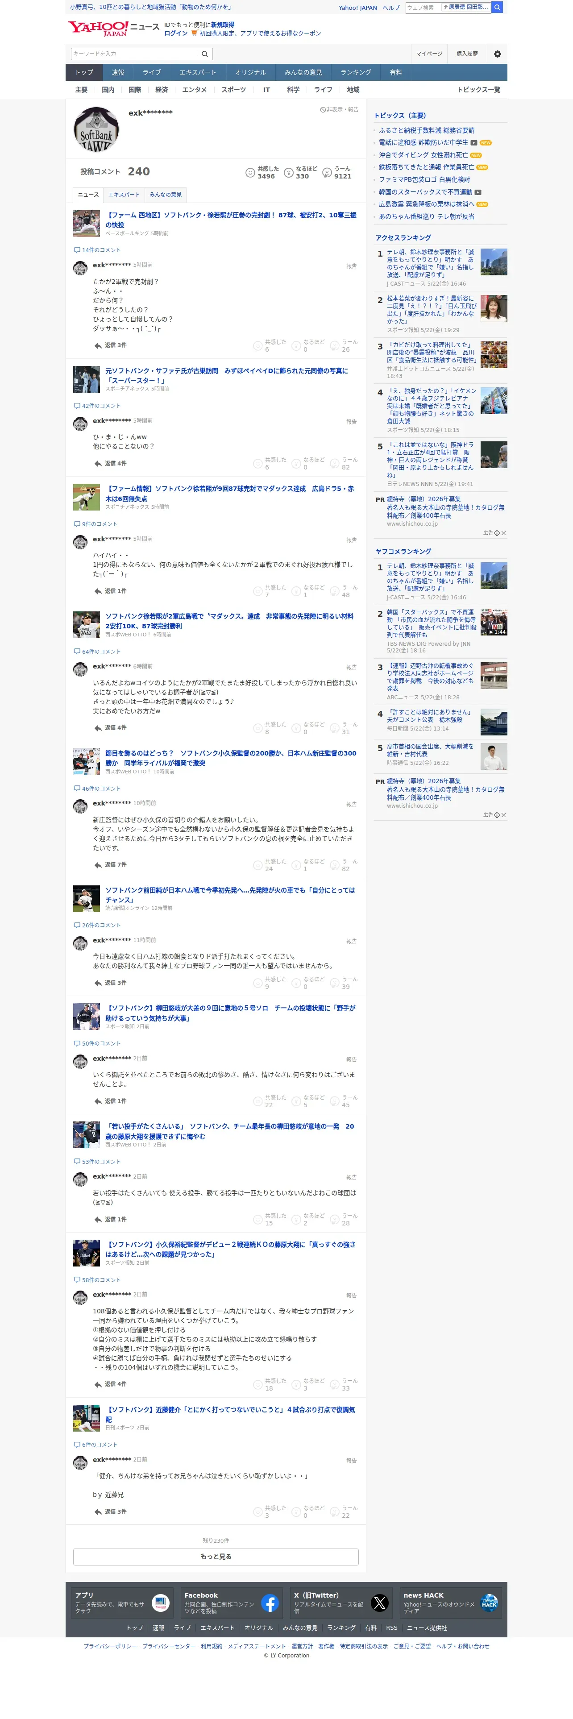Switch to the エキスパート comment tab under 投稿コメント
Viewport: 573px width, 1719px height.
[x=124, y=195]
